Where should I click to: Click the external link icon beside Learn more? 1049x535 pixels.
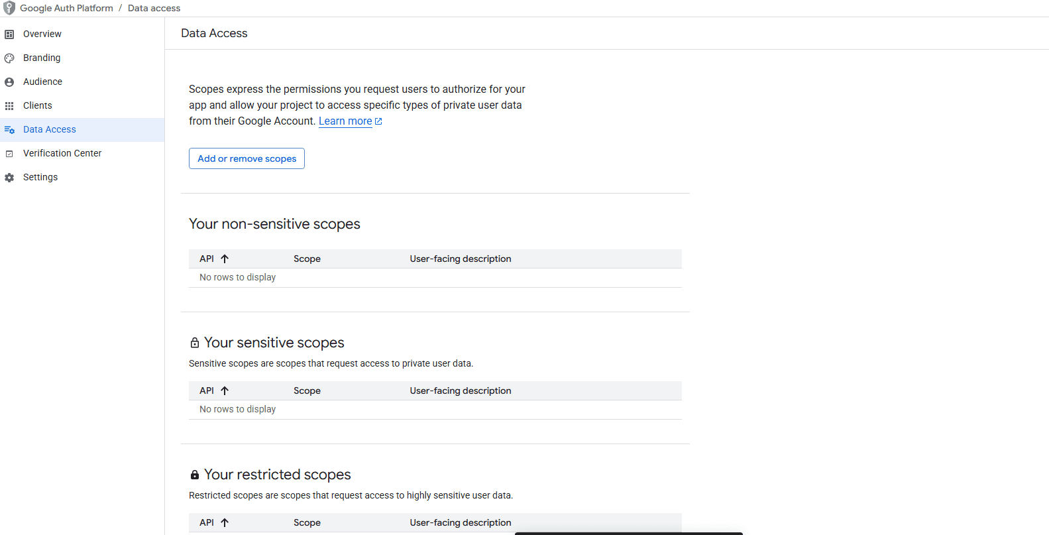(x=378, y=121)
